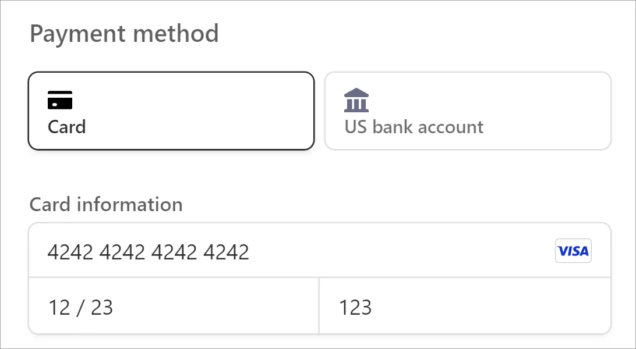This screenshot has width=636, height=349.
Task: Click the unselected US bank account tile
Action: [x=468, y=111]
